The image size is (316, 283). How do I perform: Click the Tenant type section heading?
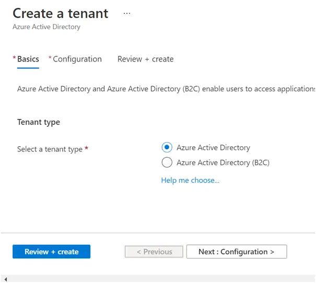(x=39, y=122)
